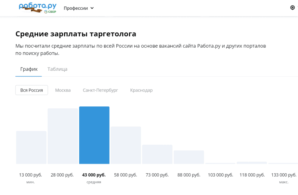The width and height of the screenshot is (298, 195).
Task: Click the highlighted blue 43 000 руб. bar
Action: coord(94,135)
